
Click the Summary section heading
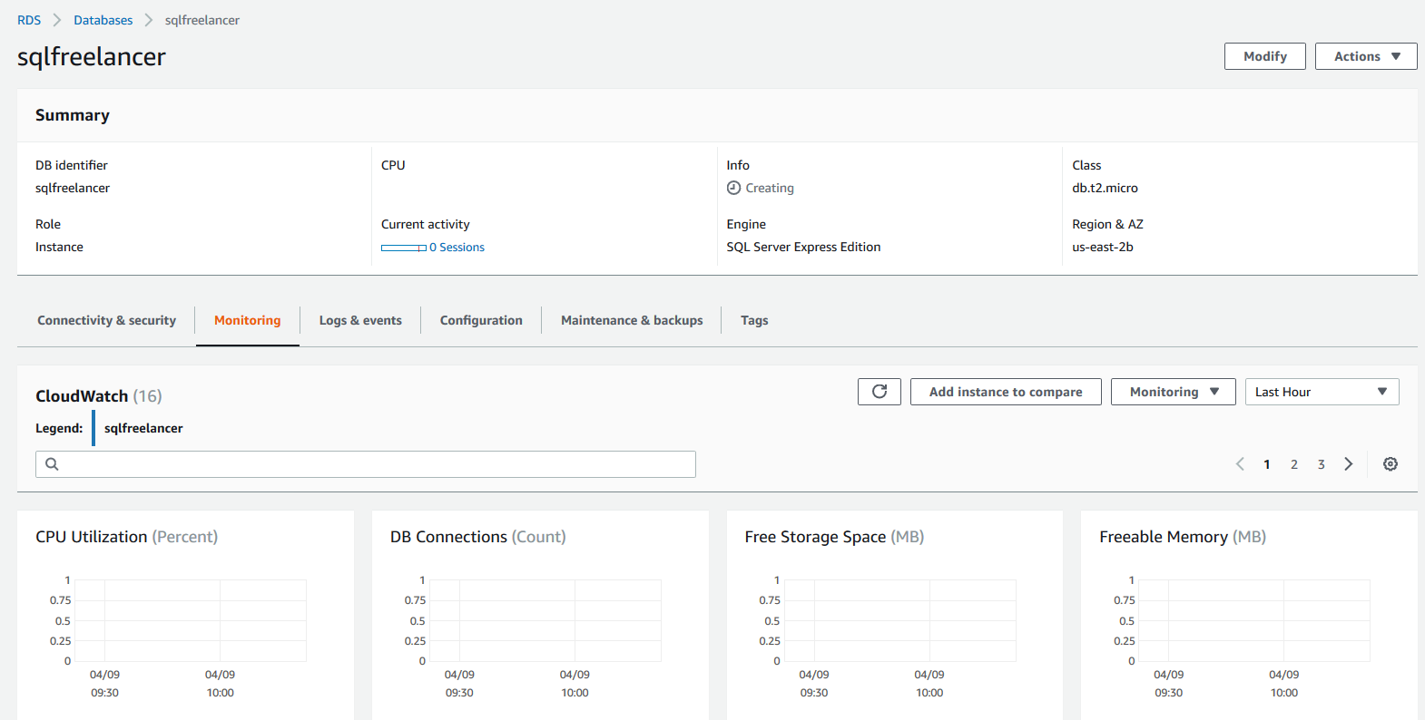click(x=73, y=115)
